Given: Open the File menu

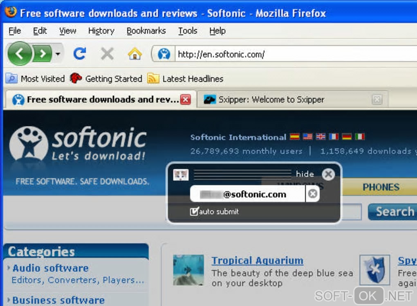Looking at the screenshot, I should [15, 31].
